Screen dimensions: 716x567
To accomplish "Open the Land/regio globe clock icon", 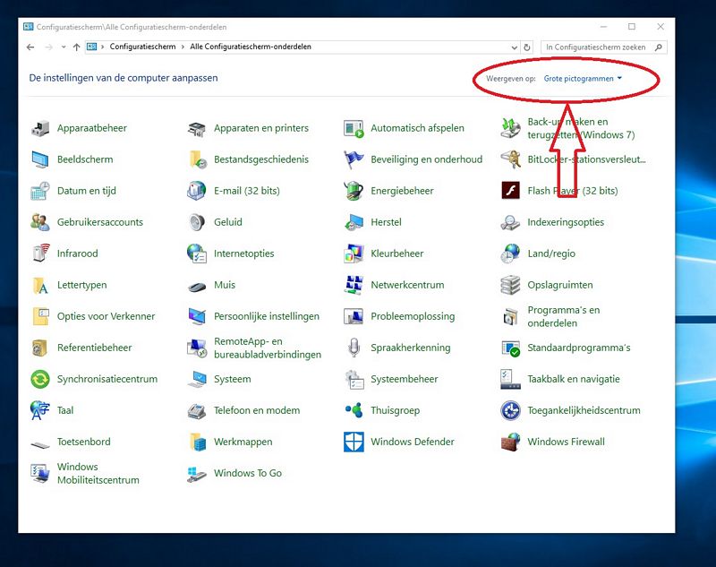I will point(510,253).
